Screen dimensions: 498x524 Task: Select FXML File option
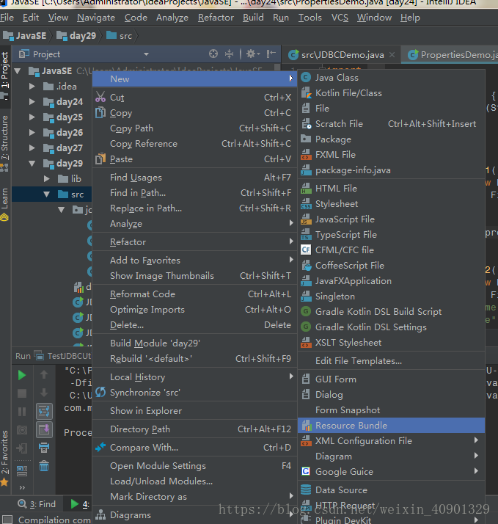[x=391, y=154]
